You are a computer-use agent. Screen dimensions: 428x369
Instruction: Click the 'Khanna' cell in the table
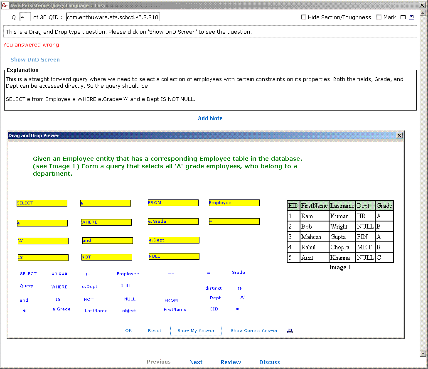[342, 258]
